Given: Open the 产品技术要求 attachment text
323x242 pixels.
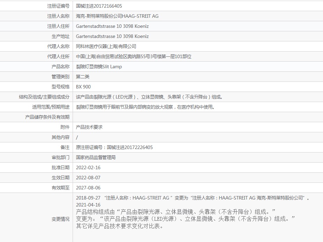Looking at the screenshot, I should [89, 127].
